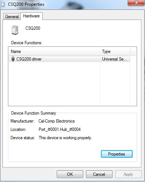Click the empty header right of Type

pos(133,51)
